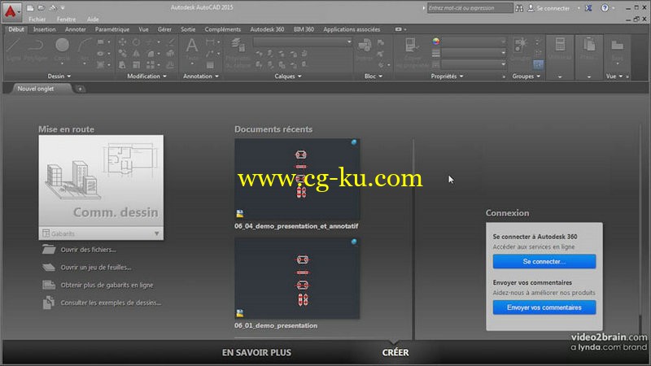The width and height of the screenshot is (651, 366).
Task: Click Obtenir plus de gabarits en ligne
Action: 107,285
